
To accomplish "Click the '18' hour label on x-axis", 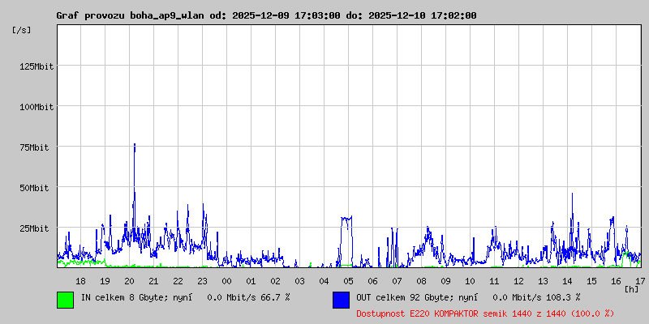I will point(80,281).
